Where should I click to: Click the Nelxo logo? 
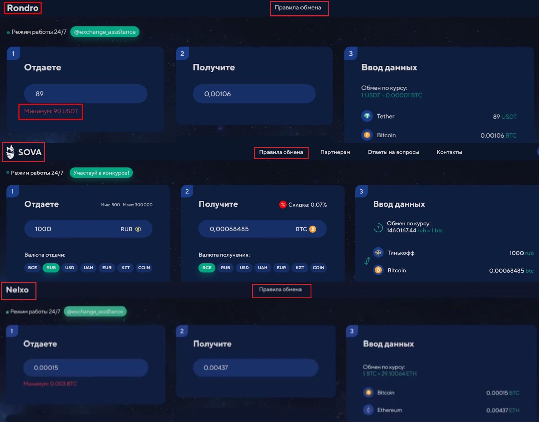click(17, 290)
